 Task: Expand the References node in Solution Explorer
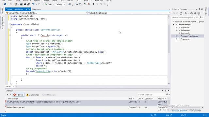pos(176,30)
